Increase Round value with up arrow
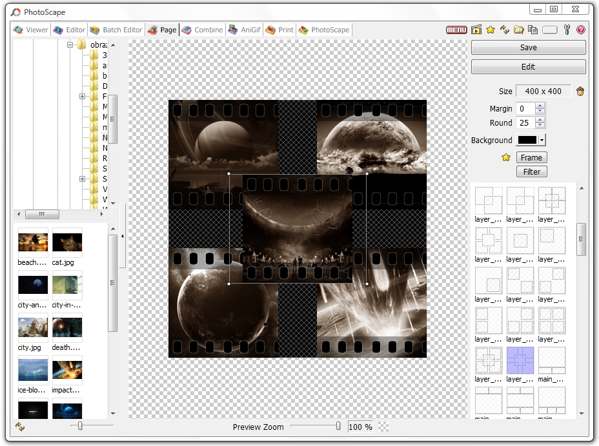This screenshot has width=599, height=446. 540,120
